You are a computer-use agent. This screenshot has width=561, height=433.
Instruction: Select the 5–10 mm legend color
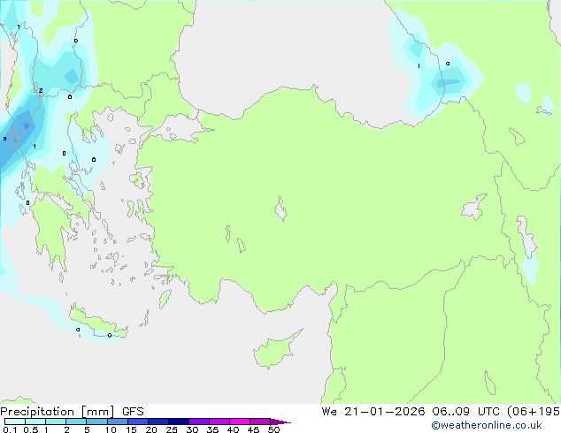[x=96, y=422]
